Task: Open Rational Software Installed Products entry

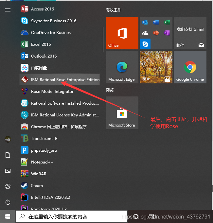Action: 60,103
